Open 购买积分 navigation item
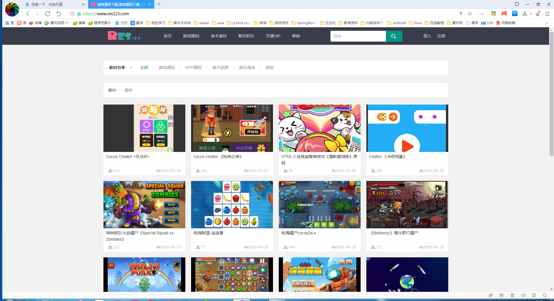The image size is (554, 301). click(x=246, y=36)
